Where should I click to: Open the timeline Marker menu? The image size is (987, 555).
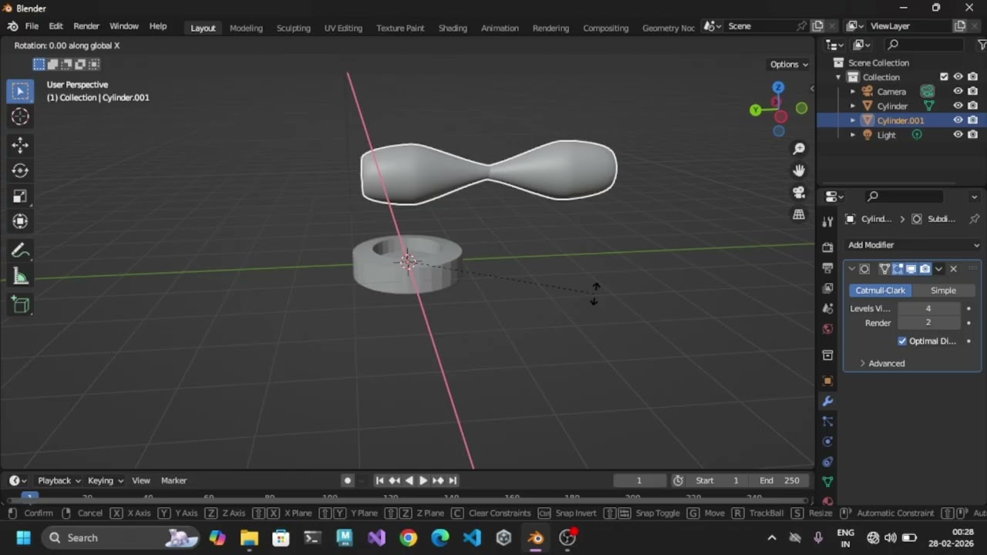(x=173, y=480)
